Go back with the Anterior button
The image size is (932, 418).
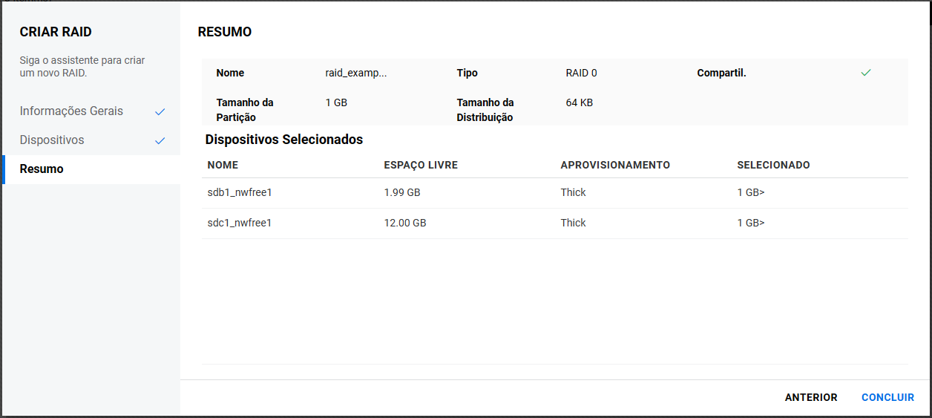[x=811, y=398]
